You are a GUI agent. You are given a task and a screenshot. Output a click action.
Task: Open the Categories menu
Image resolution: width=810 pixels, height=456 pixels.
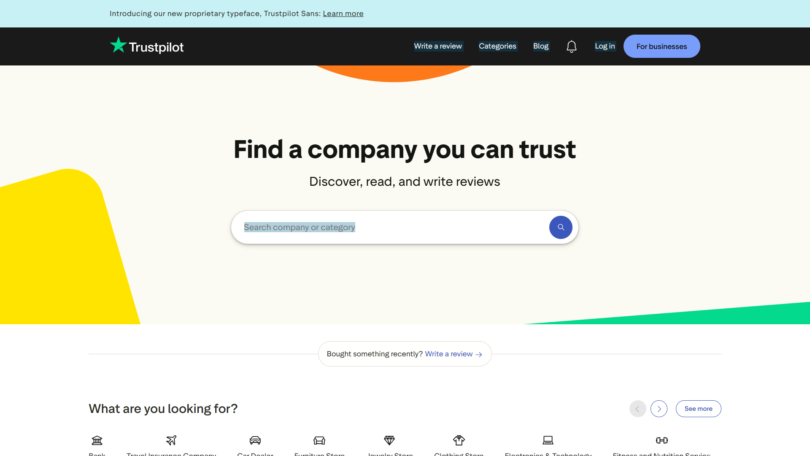[497, 46]
